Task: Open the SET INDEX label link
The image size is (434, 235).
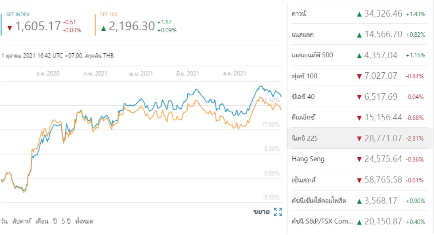Action: click(x=18, y=15)
